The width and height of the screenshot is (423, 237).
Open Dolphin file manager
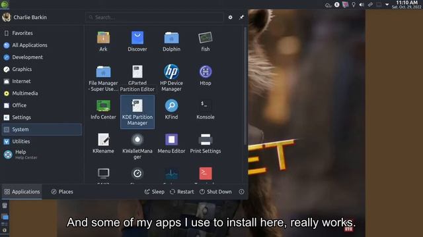click(x=171, y=41)
